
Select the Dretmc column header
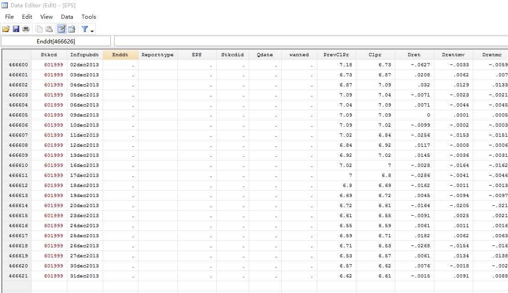click(x=490, y=55)
